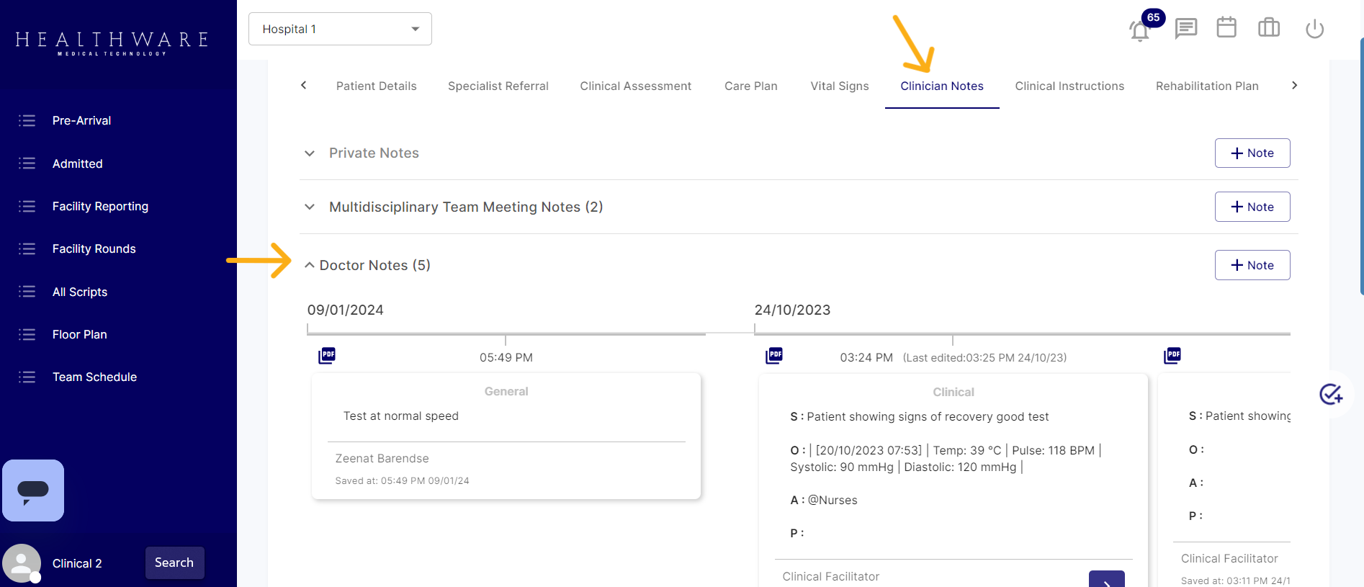Viewport: 1364px width, 587px height.
Task: Open the chat bubble widget in sidebar
Action: [33, 490]
